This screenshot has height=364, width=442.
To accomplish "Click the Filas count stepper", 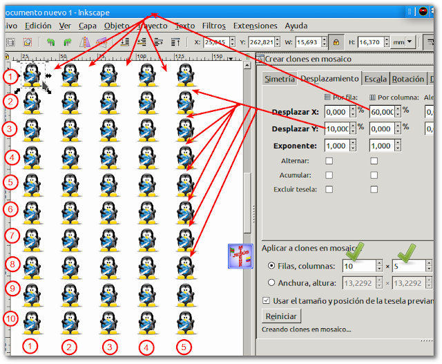I will point(379,266).
